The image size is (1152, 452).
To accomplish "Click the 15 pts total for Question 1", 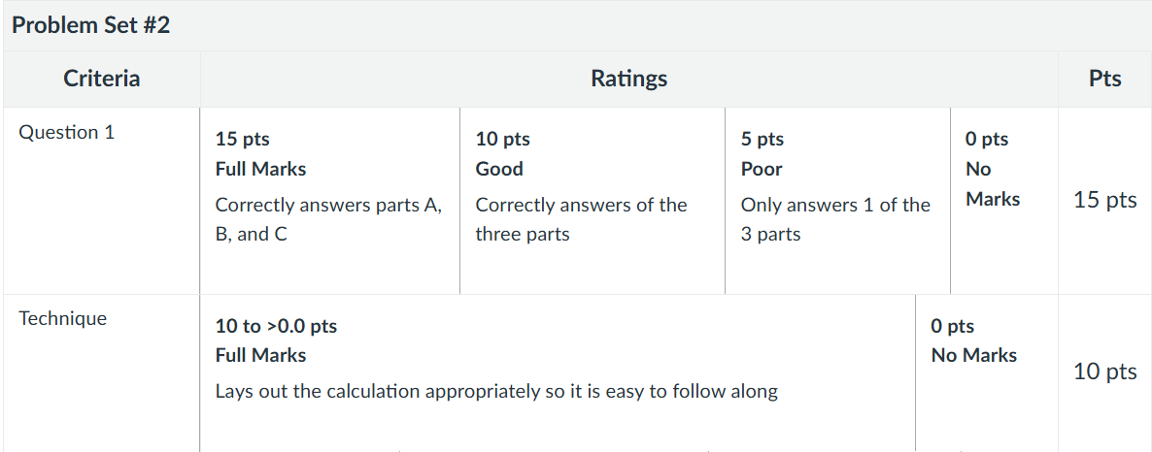I will point(1105,200).
